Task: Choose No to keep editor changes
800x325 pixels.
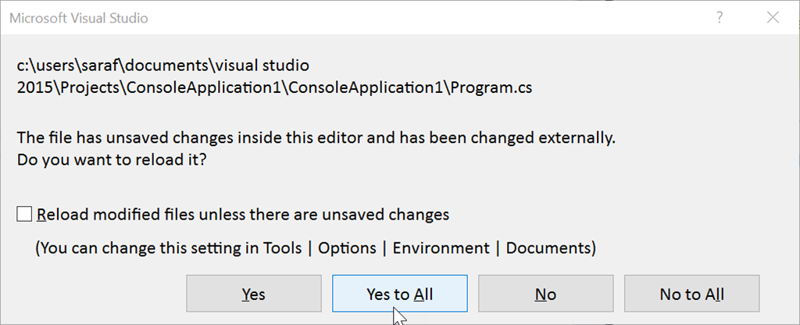Action: click(545, 294)
